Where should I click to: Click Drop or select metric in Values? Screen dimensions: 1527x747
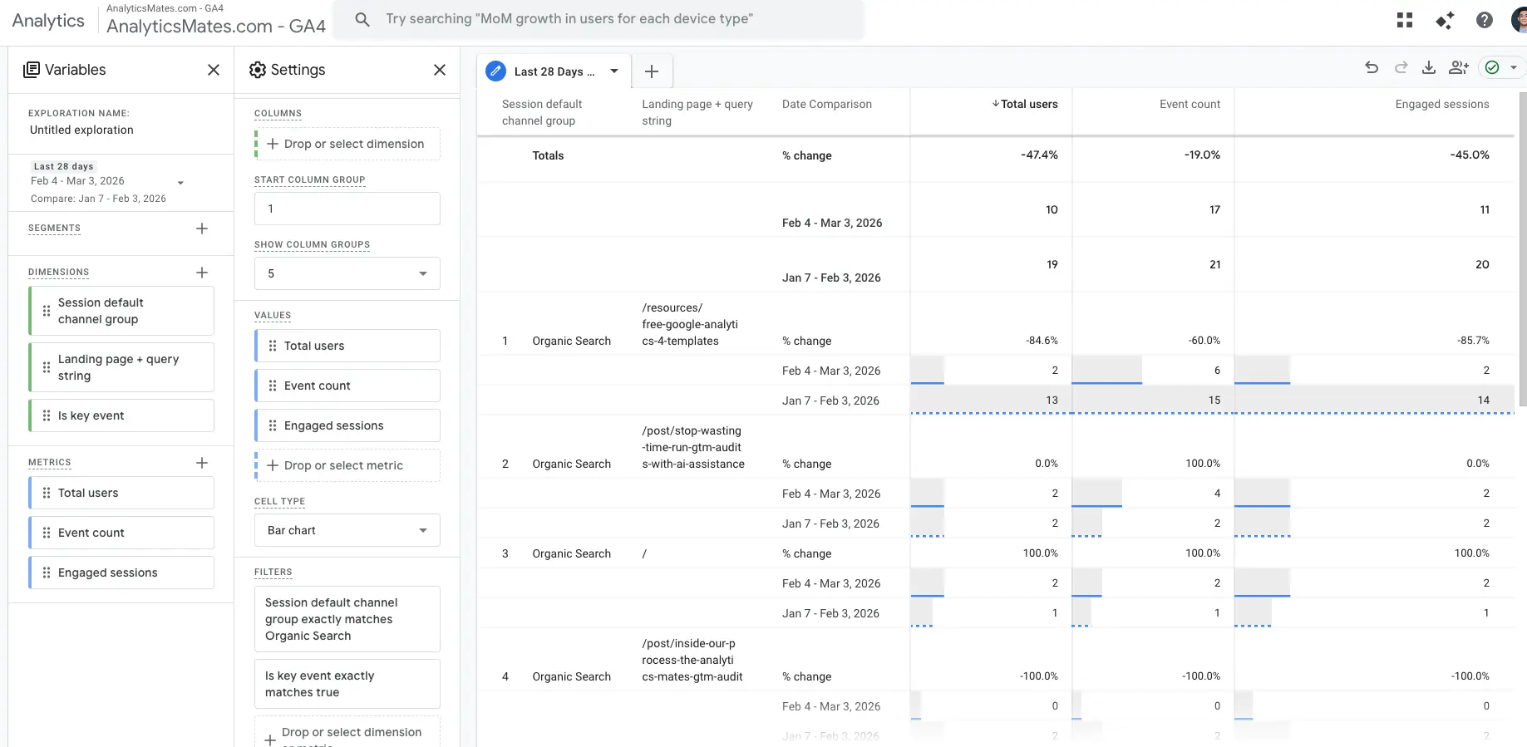[347, 465]
